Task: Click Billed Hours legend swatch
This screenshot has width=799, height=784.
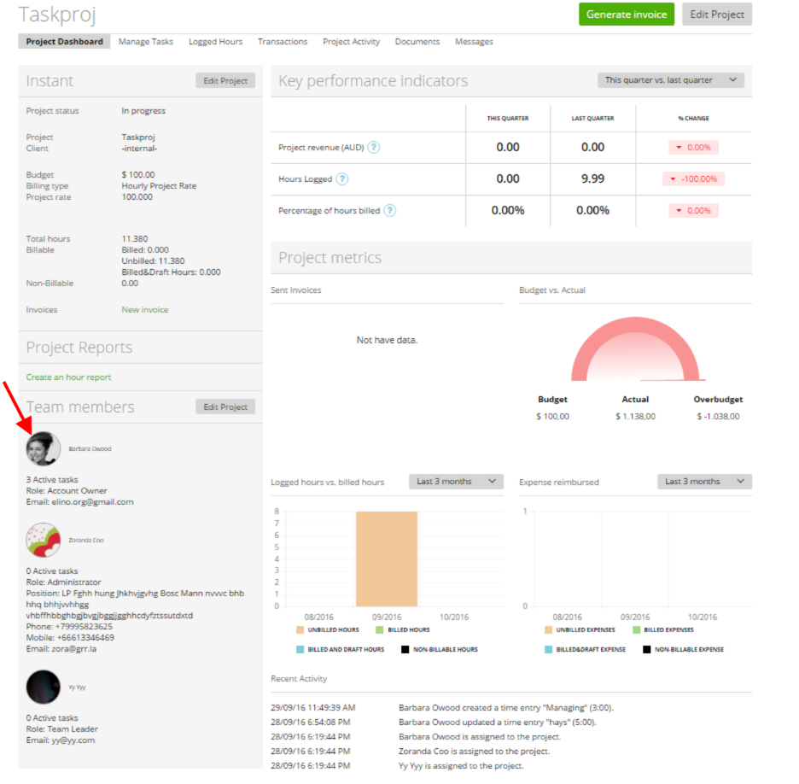Action: 380,630
